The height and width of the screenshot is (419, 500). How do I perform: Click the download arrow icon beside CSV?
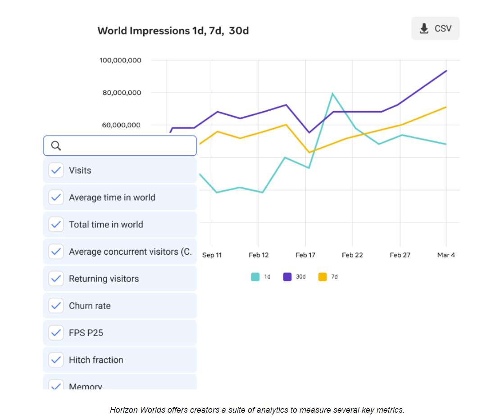tap(424, 29)
